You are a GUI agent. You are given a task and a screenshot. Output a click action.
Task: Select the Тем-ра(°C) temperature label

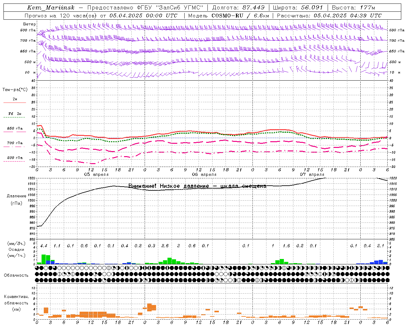(15, 90)
